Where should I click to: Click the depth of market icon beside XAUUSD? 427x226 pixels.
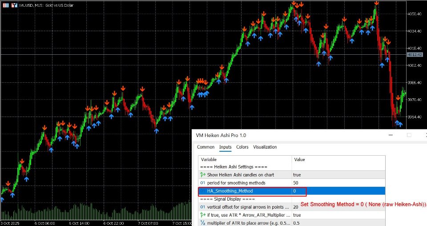click(14, 5)
